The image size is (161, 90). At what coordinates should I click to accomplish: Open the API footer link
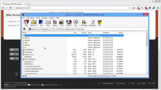pyautogui.click(x=133, y=83)
